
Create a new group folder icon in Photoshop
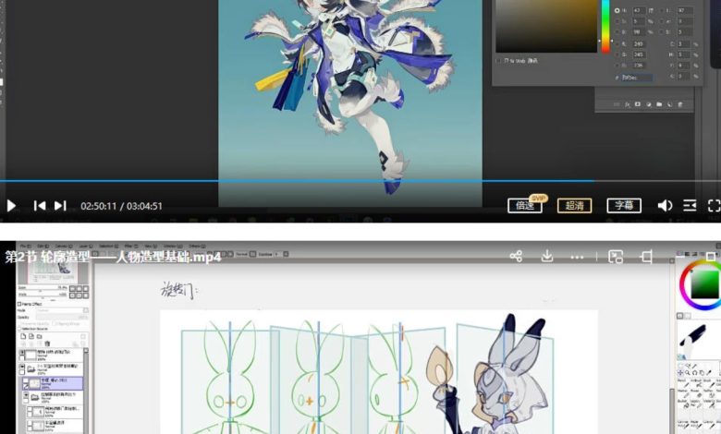pyautogui.click(x=659, y=104)
